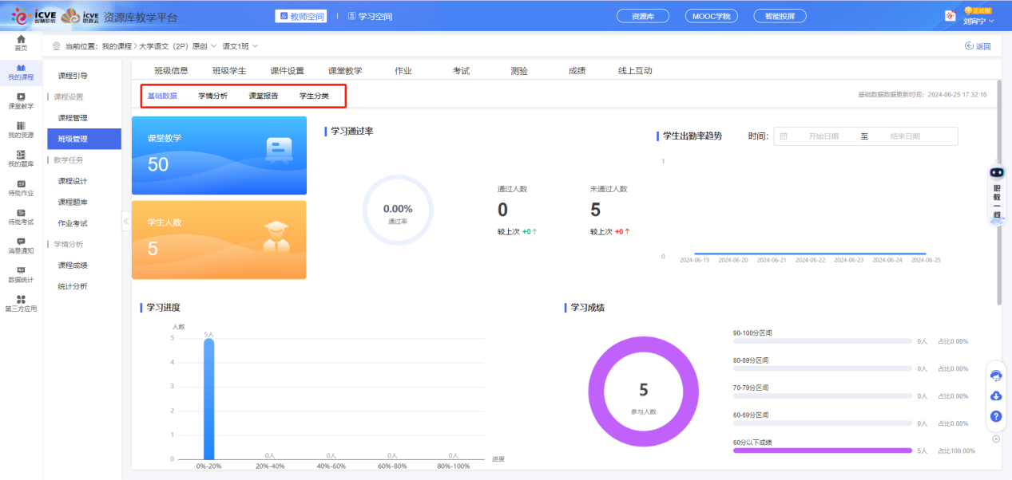Click the 开始日期 start date field
This screenshot has width=1012, height=480.
click(823, 136)
